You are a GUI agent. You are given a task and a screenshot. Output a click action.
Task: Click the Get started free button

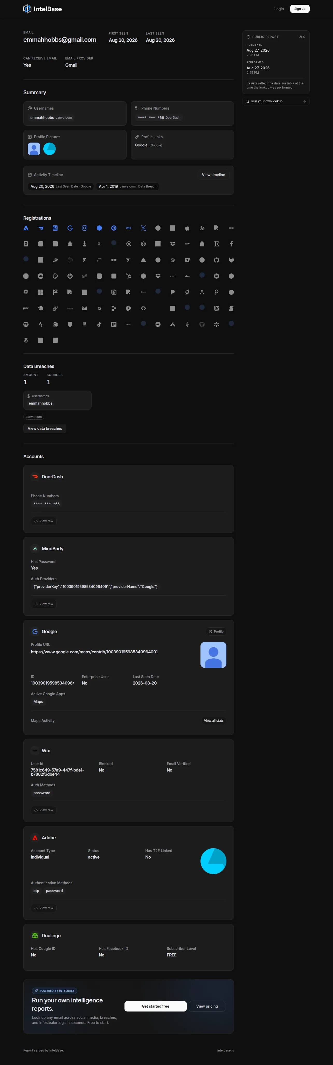point(156,1006)
